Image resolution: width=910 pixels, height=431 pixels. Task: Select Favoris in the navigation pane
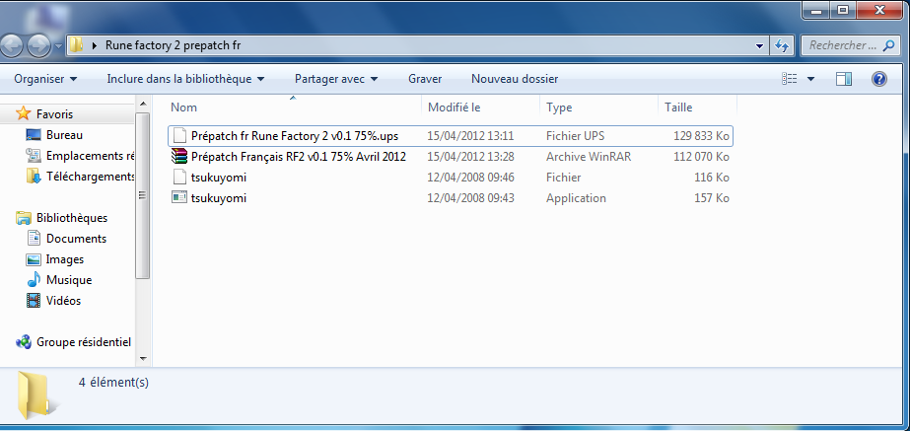point(54,114)
